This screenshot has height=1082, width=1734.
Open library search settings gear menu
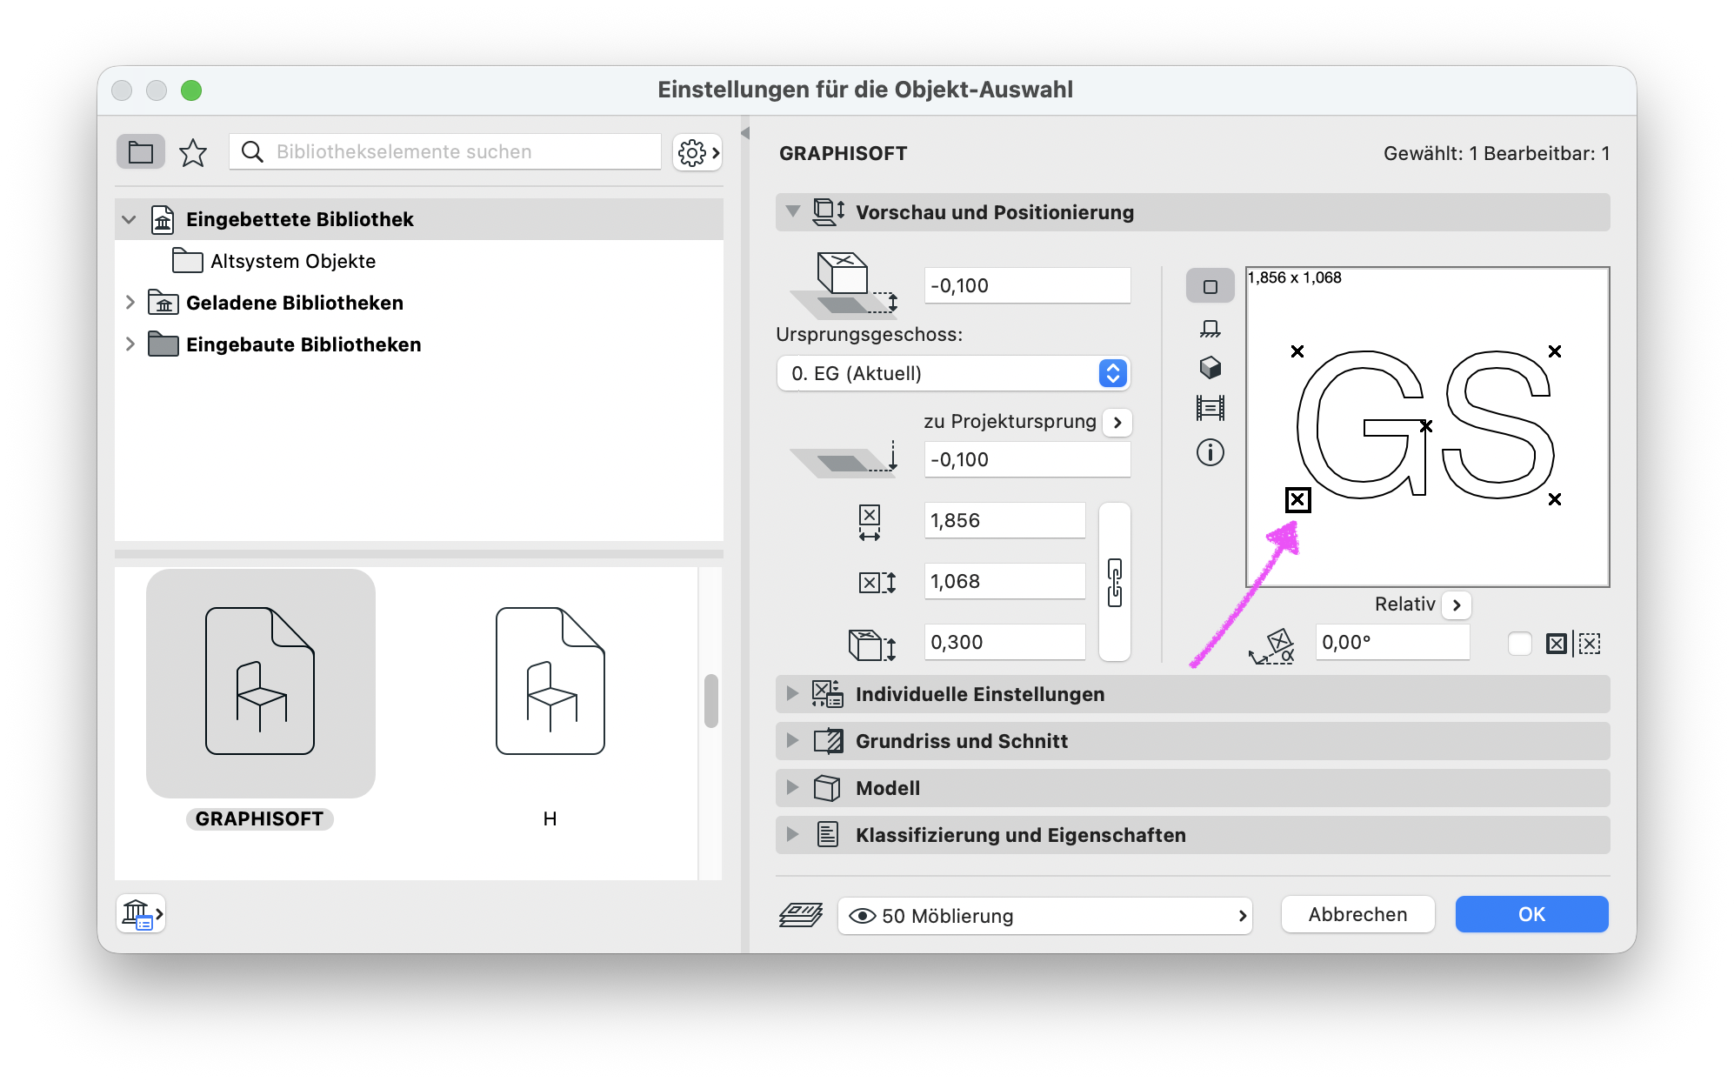tap(697, 152)
